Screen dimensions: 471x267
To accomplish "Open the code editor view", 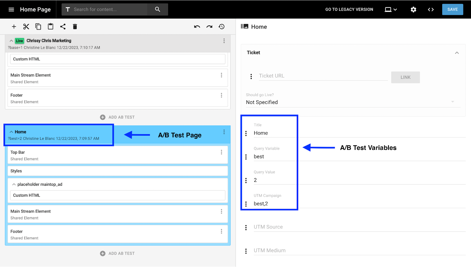I will (430, 9).
